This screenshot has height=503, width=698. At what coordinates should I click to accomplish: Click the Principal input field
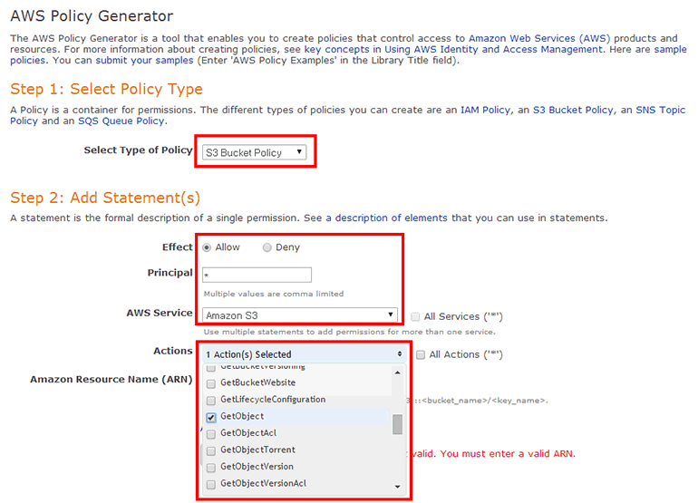pyautogui.click(x=257, y=275)
